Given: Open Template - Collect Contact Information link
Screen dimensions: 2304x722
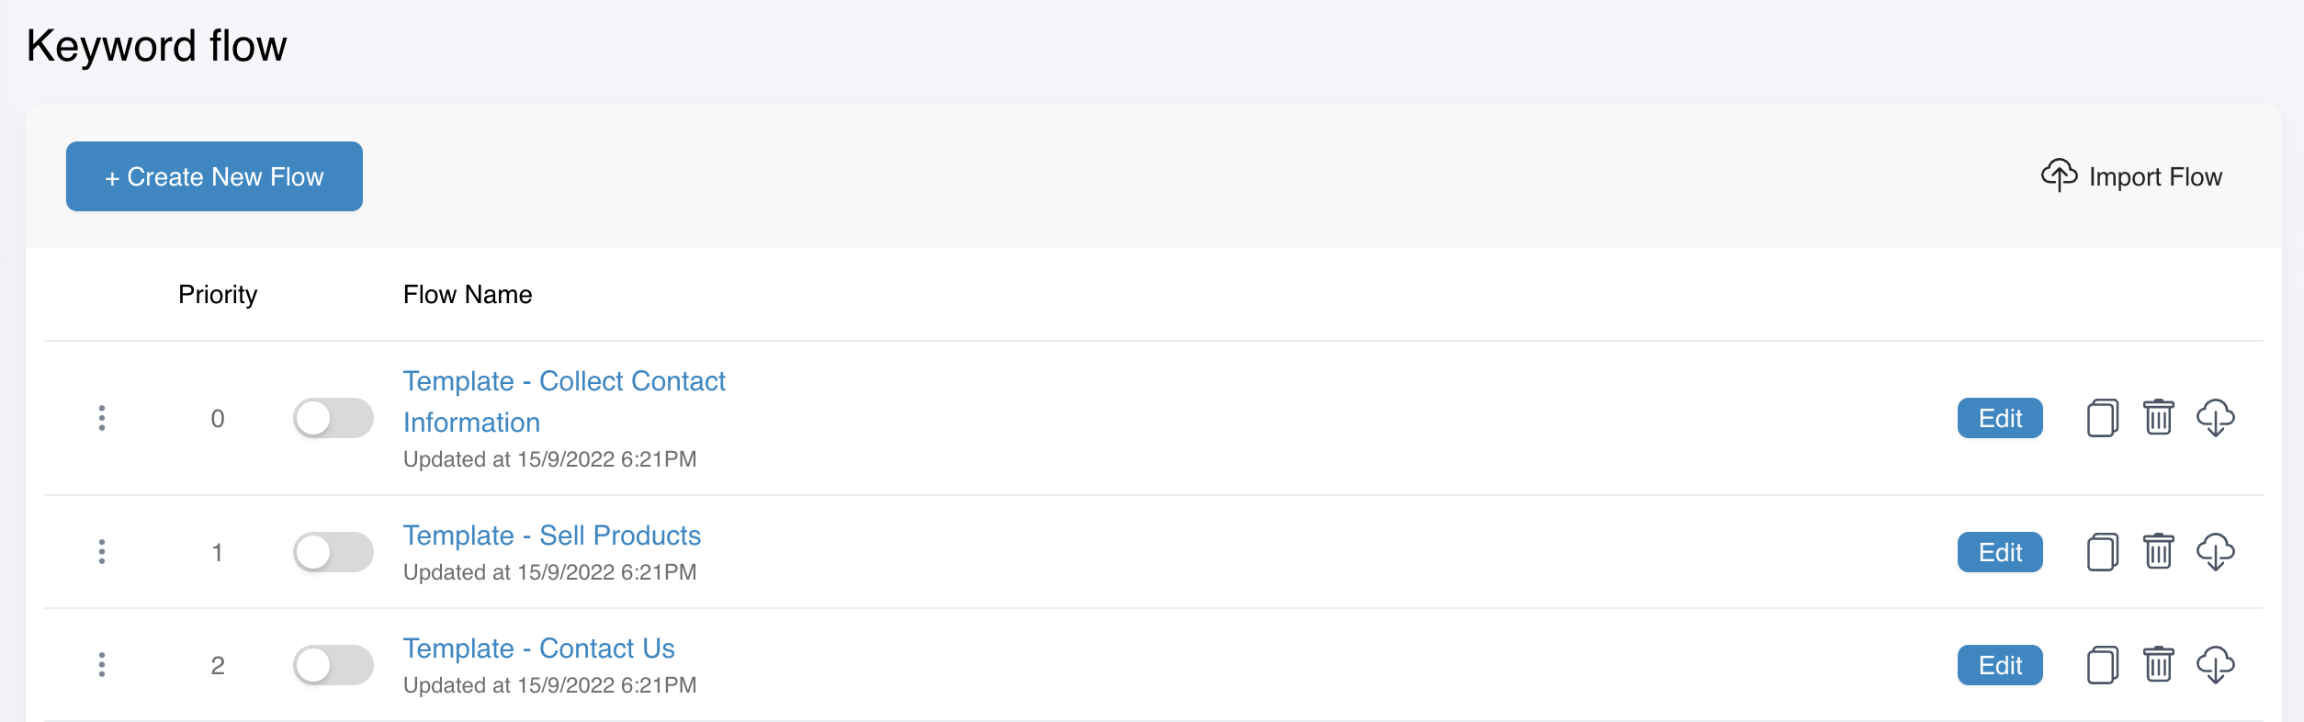Looking at the screenshot, I should pos(564,401).
